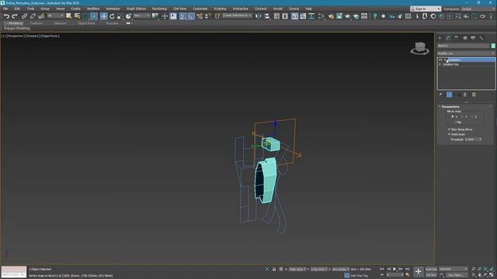497x279 pixels.
Task: Click the Auto Key button
Action: (x=431, y=269)
